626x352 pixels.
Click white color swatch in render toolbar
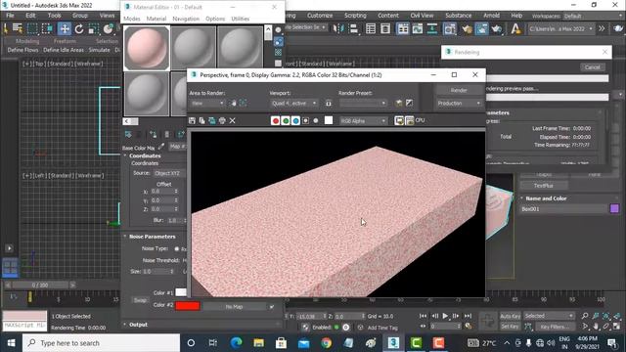click(x=329, y=120)
